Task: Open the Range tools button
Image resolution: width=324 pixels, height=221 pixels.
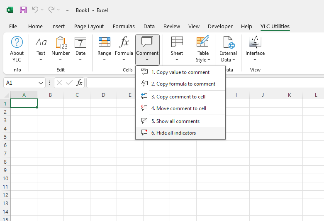Action: (x=104, y=49)
